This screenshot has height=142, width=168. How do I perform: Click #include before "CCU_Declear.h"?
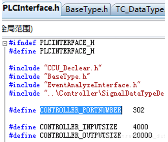(x=24, y=68)
